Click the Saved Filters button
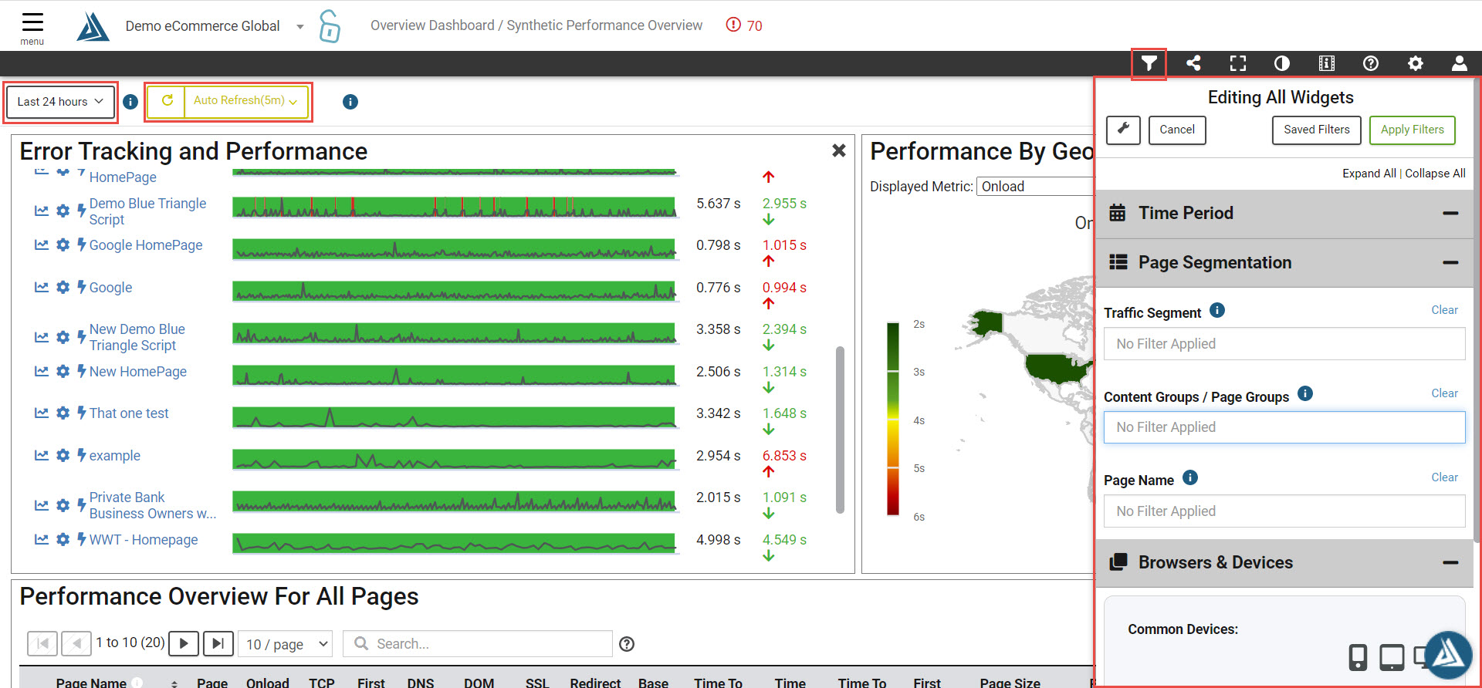 click(1316, 130)
